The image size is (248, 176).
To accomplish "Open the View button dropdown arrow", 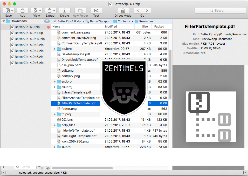I will coord(40,11).
